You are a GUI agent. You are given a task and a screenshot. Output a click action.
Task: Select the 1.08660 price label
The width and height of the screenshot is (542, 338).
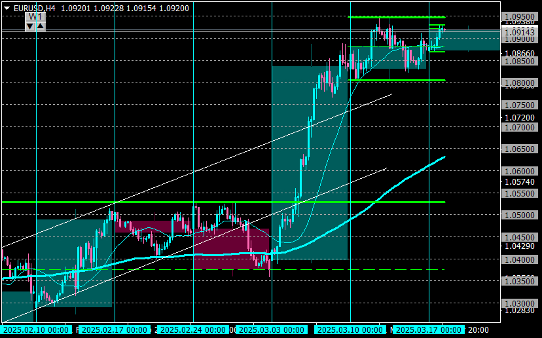click(x=520, y=53)
